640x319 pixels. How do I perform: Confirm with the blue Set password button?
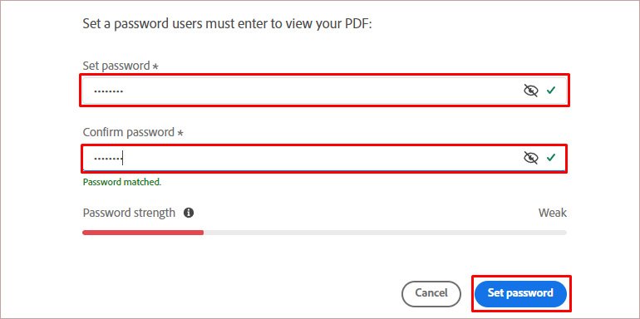pos(521,293)
